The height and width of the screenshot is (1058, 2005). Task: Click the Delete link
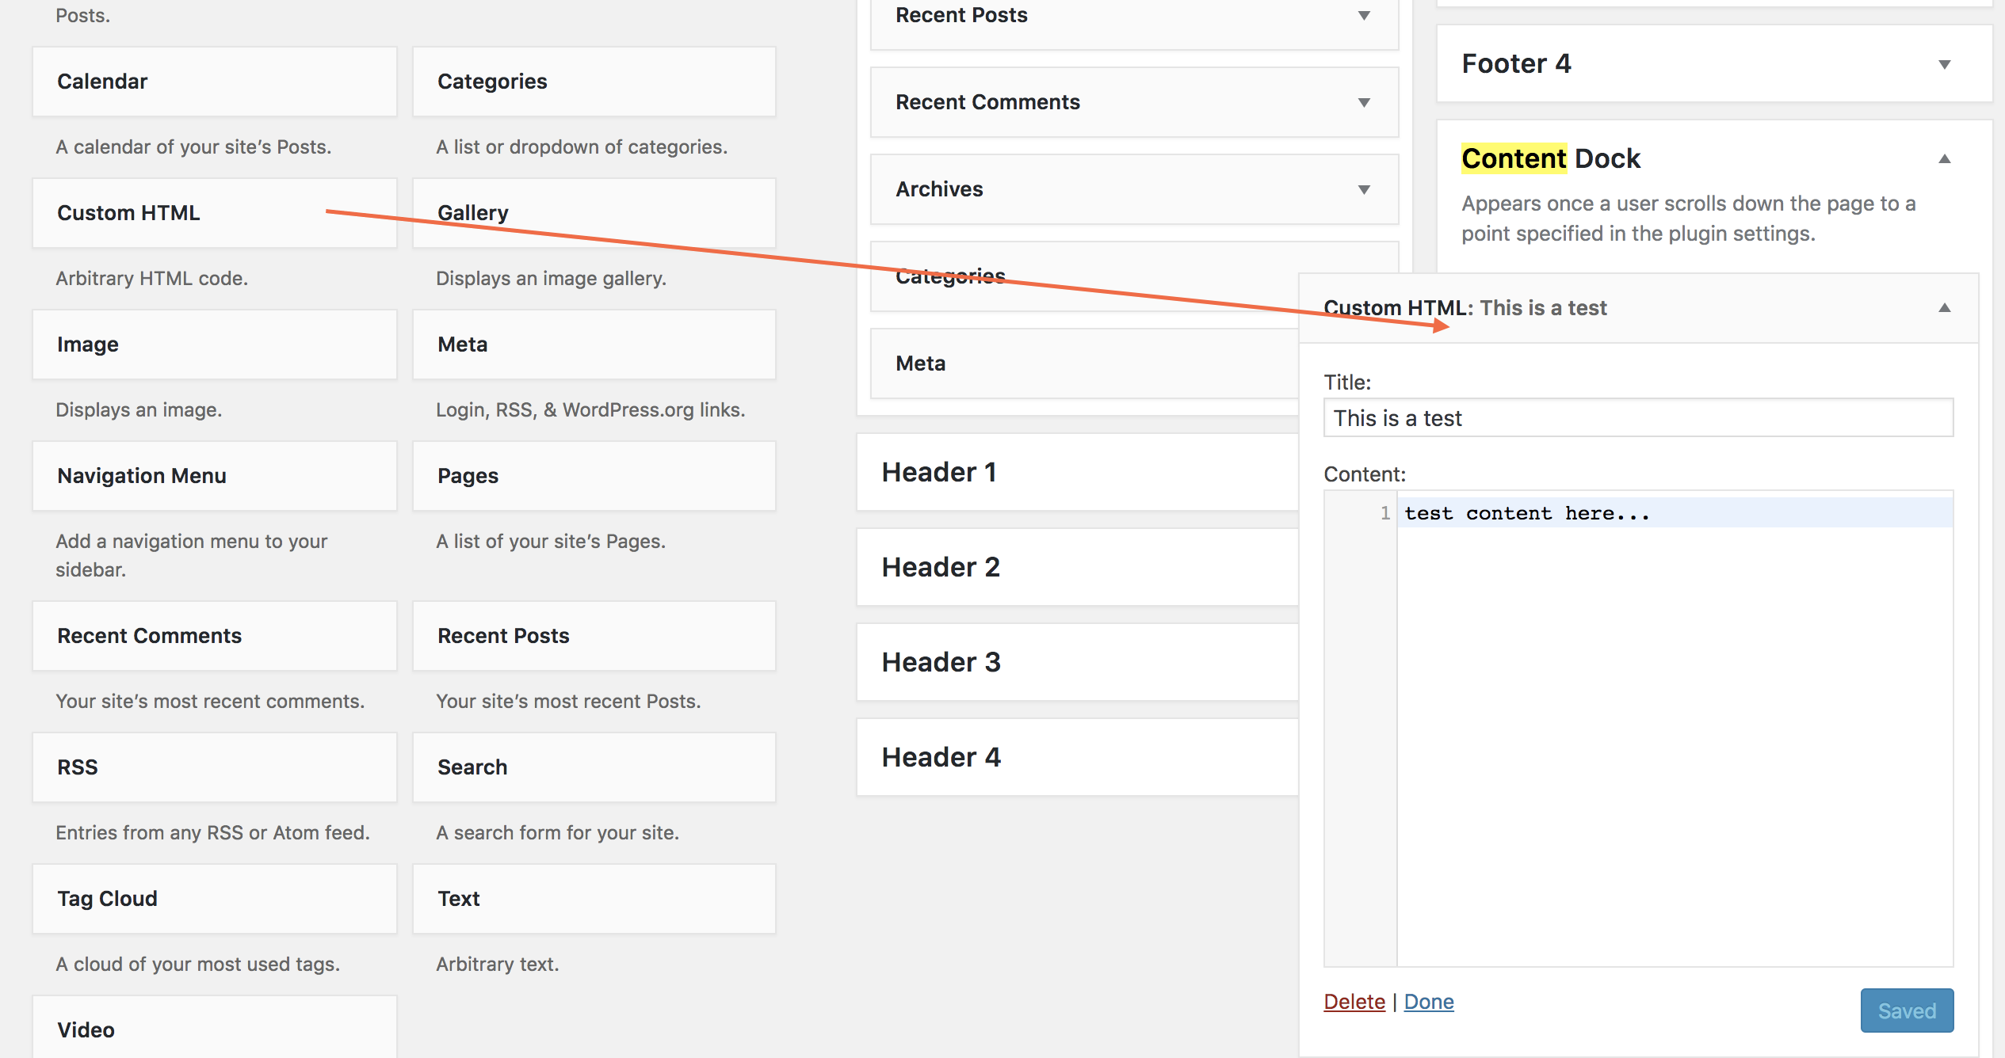coord(1354,1001)
